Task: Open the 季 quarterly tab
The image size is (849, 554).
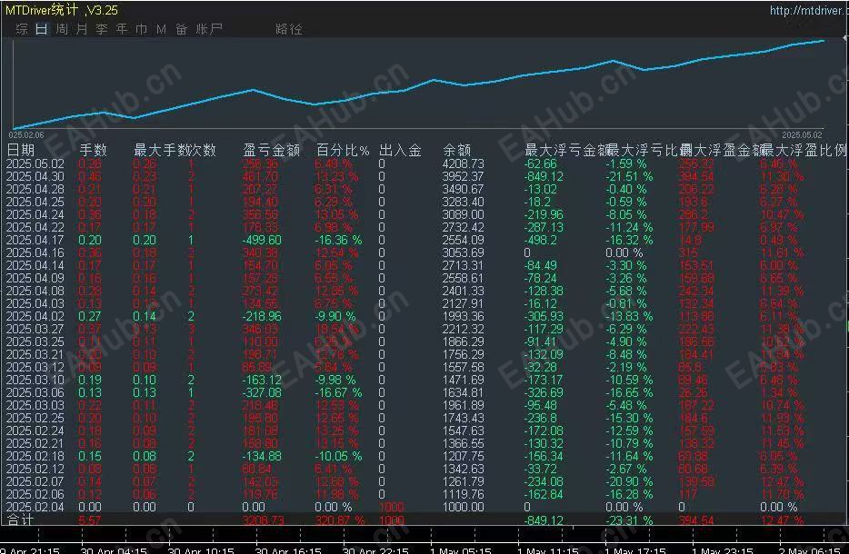Action: pyautogui.click(x=102, y=29)
